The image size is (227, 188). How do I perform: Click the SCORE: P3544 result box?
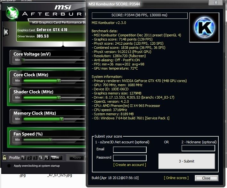[x=140, y=15]
